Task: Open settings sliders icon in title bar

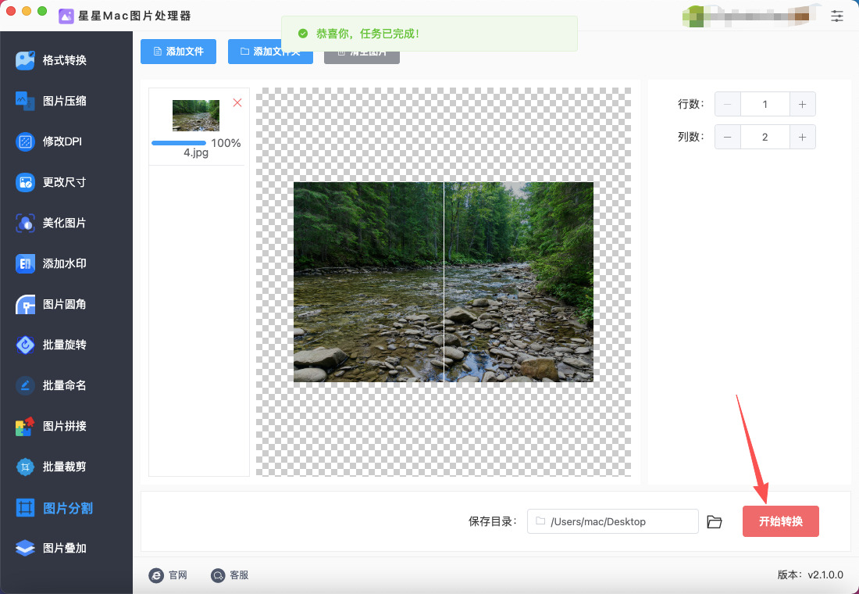Action: click(x=836, y=16)
